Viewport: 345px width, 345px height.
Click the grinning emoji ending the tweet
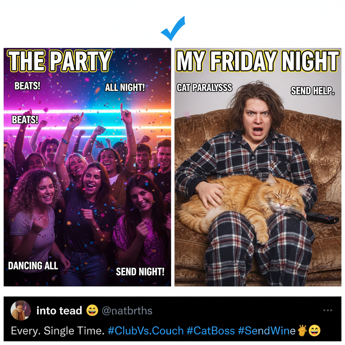(x=314, y=331)
